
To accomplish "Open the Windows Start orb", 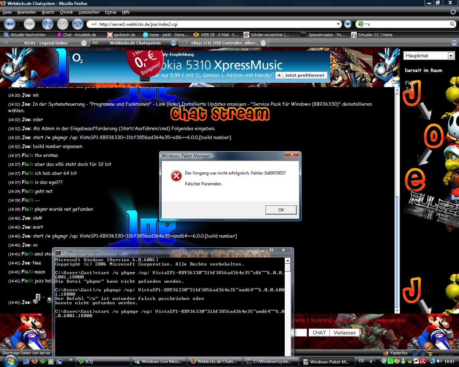I will click(10, 361).
